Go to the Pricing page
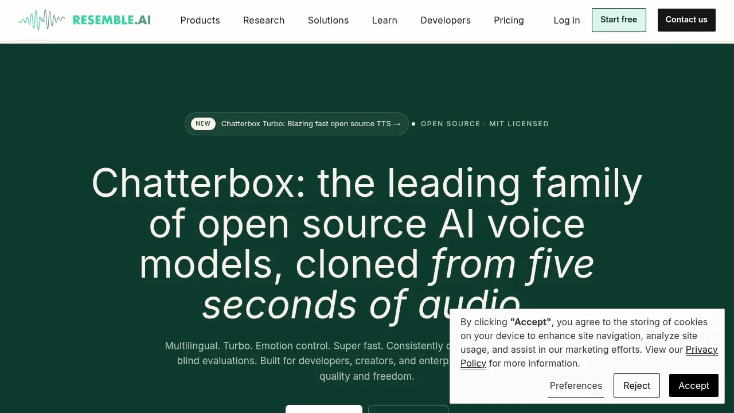 (509, 20)
